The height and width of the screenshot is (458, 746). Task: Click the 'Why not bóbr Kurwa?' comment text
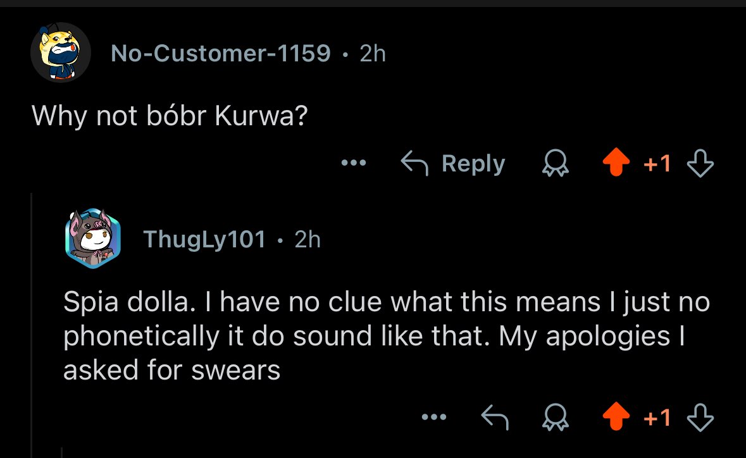point(170,115)
